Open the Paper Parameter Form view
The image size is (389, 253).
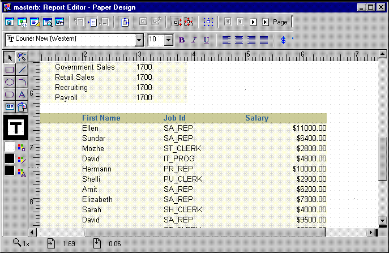59,22
